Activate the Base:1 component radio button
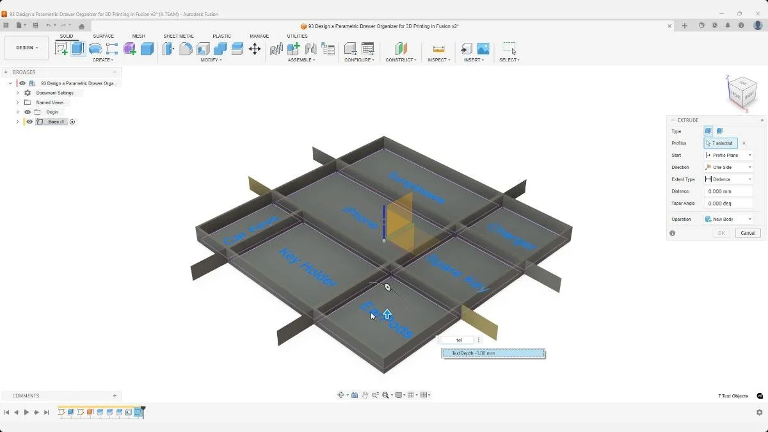The width and height of the screenshot is (768, 432). pyautogui.click(x=72, y=122)
